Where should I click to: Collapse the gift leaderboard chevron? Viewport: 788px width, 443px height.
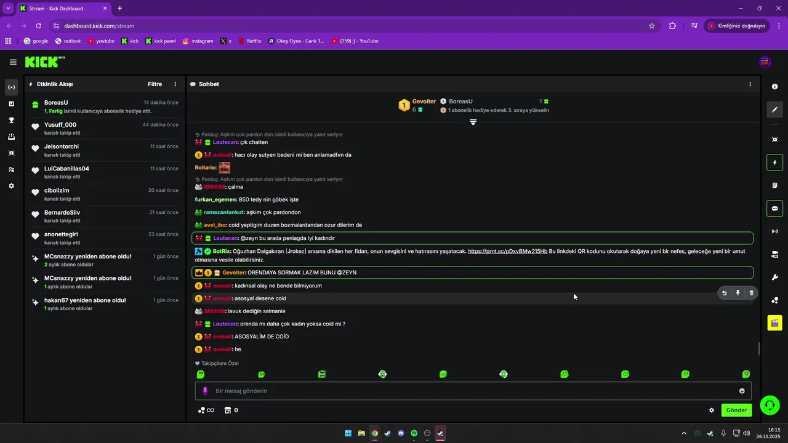click(x=473, y=122)
